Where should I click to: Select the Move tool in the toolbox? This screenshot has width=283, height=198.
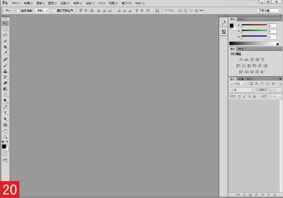click(x=5, y=23)
